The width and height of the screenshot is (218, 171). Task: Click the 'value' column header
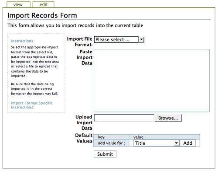tap(164, 137)
